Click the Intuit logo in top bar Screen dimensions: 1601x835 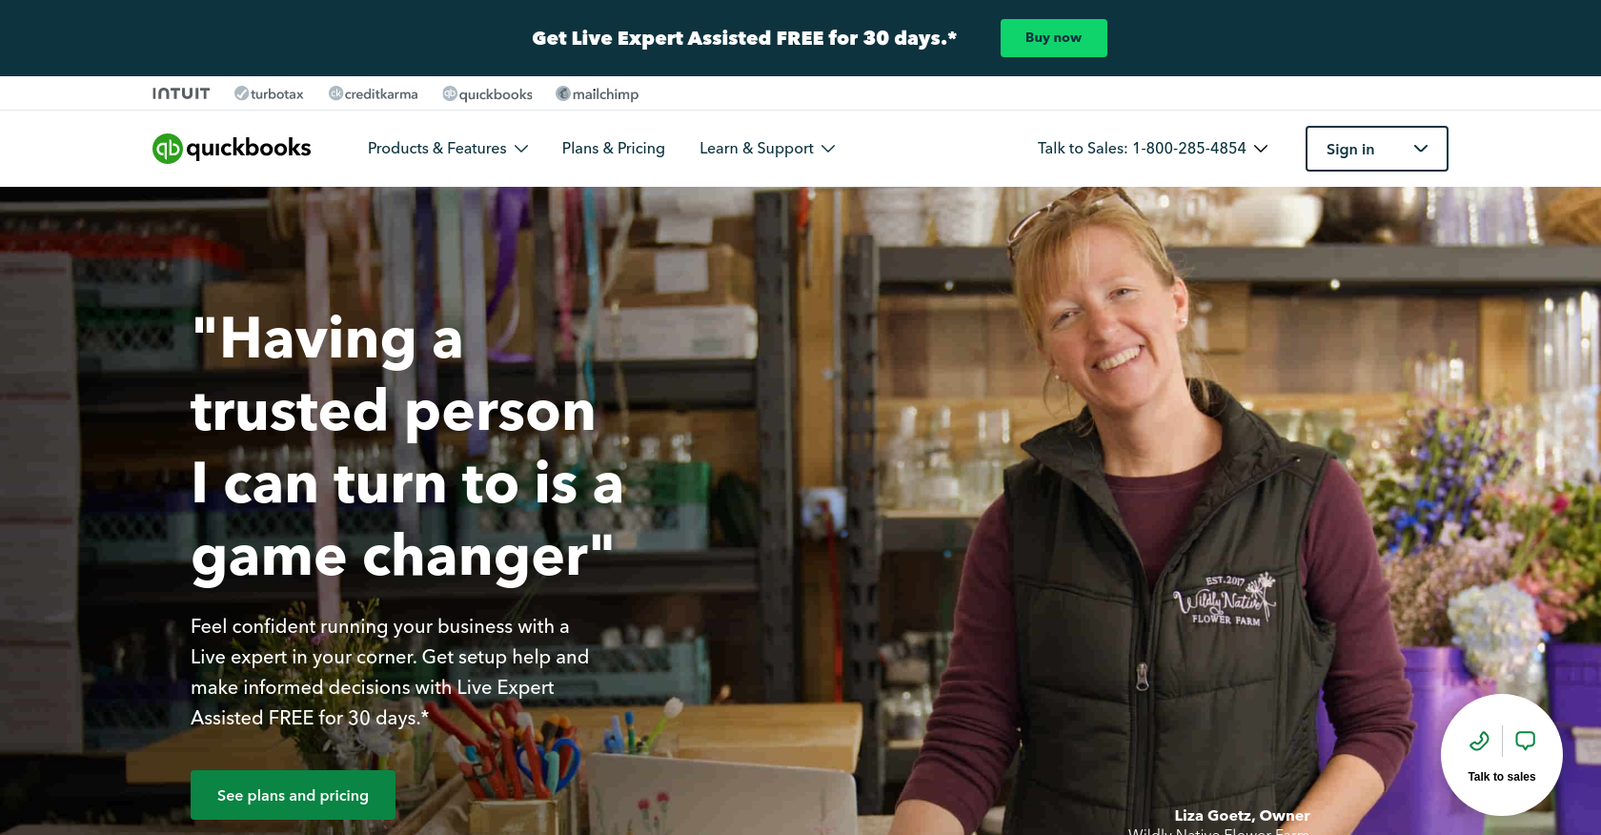point(181,93)
